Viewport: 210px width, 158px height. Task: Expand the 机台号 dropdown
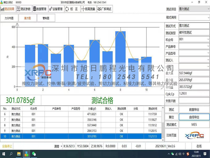(208, 39)
